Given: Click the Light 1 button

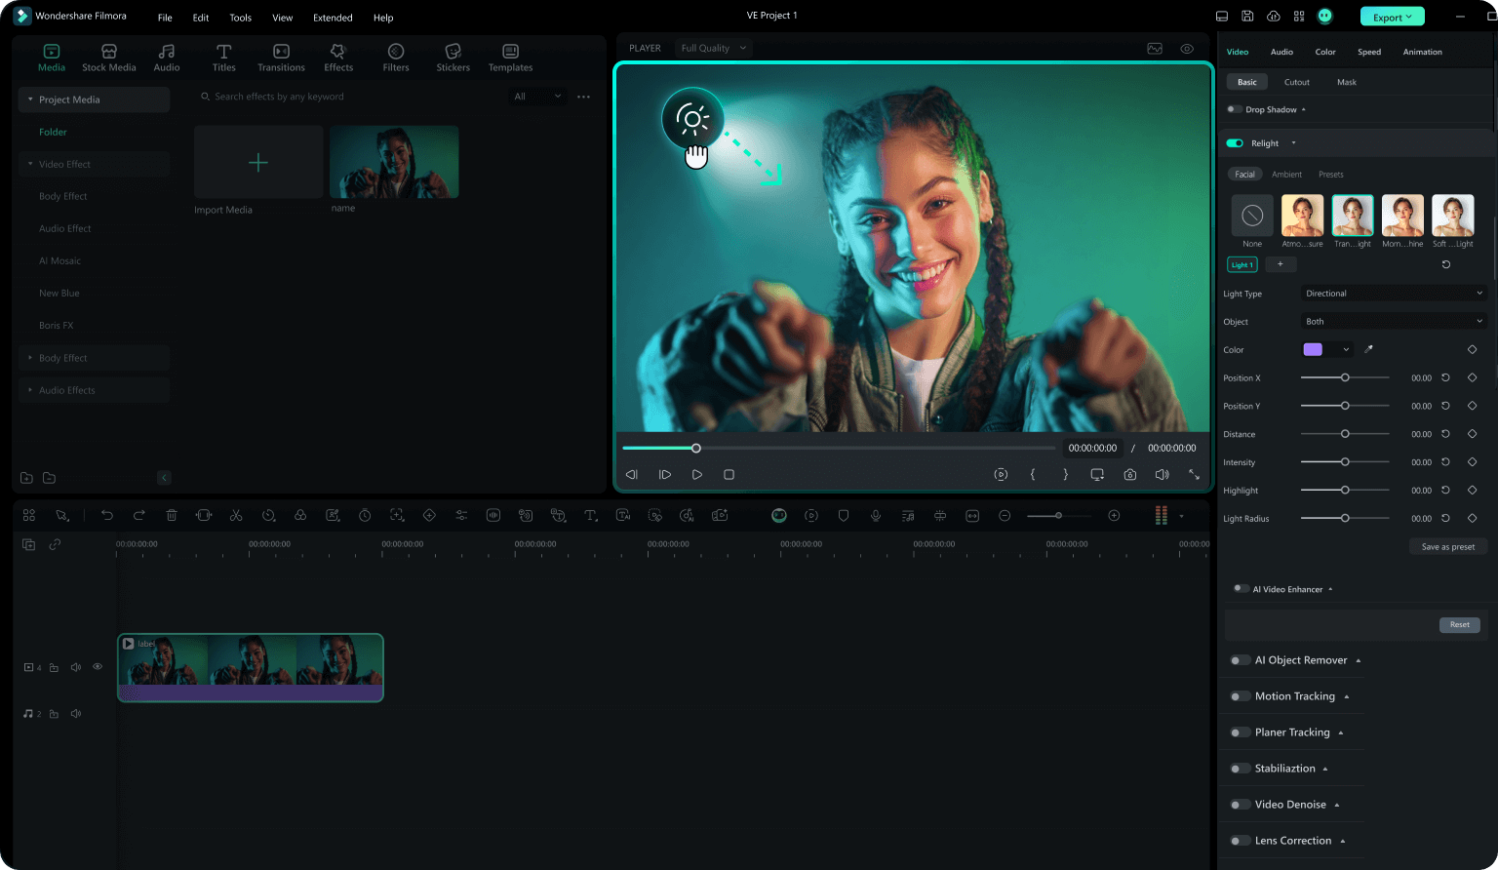Looking at the screenshot, I should coord(1242,264).
